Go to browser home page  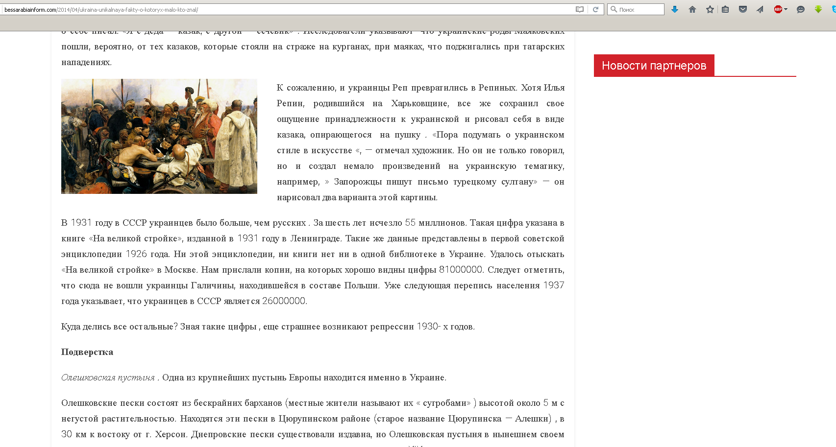pyautogui.click(x=692, y=9)
